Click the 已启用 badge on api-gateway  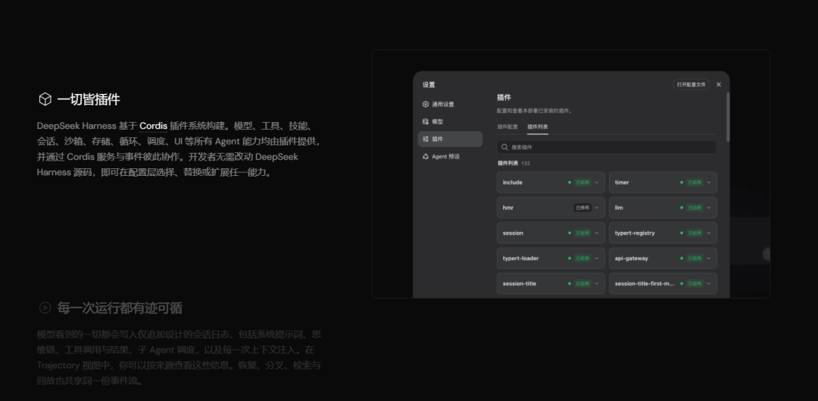pyautogui.click(x=695, y=258)
